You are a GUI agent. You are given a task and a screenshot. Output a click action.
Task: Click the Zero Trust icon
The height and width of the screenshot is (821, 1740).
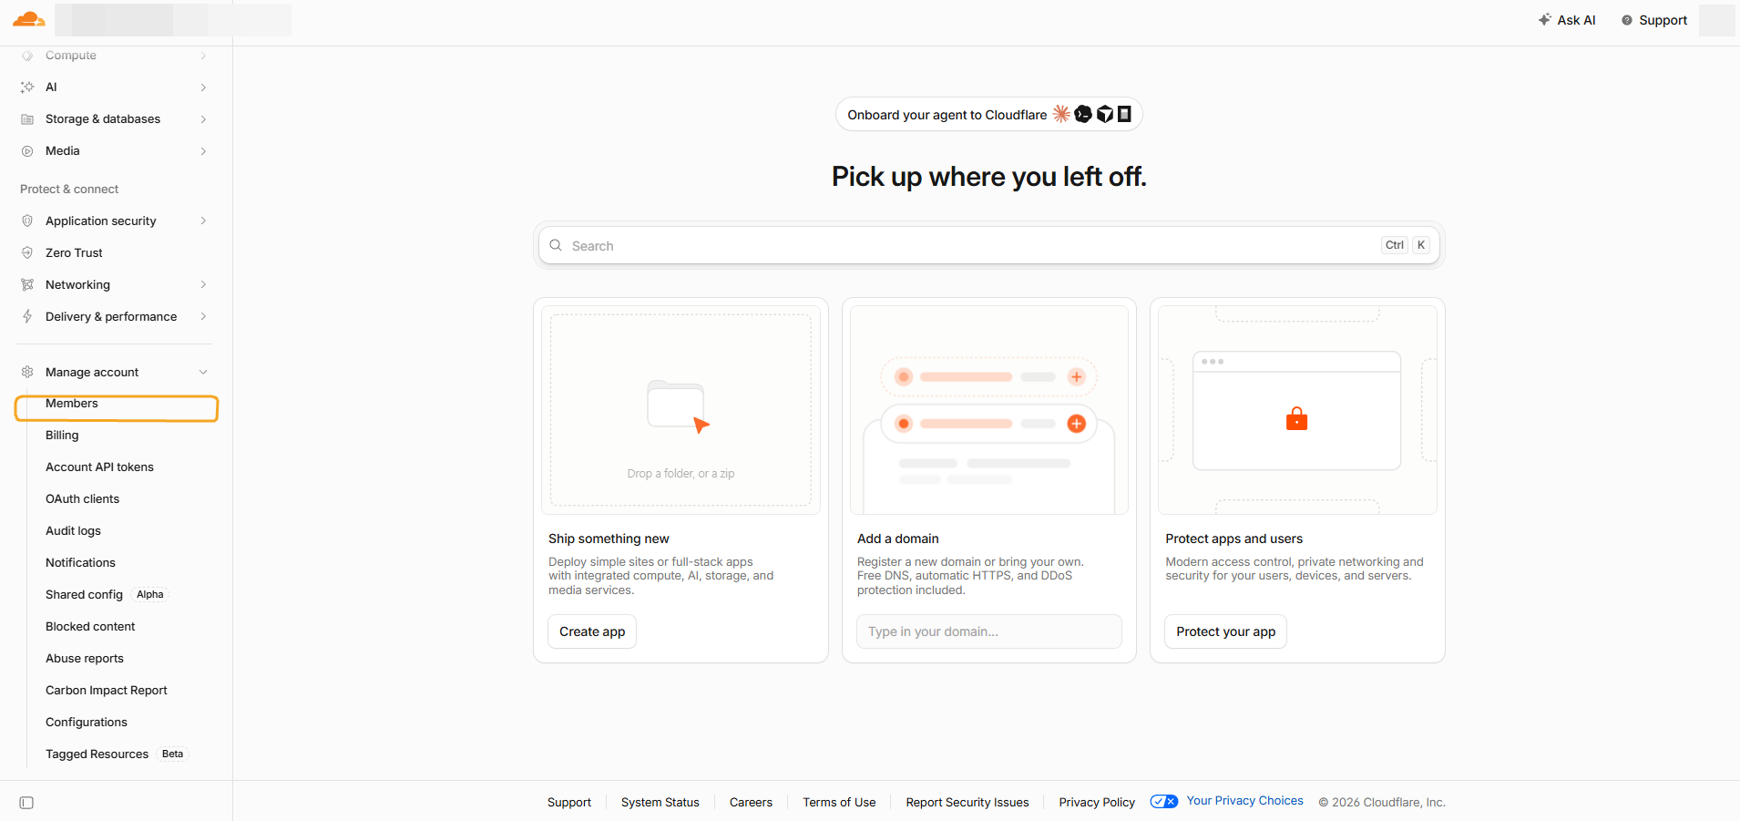click(27, 252)
